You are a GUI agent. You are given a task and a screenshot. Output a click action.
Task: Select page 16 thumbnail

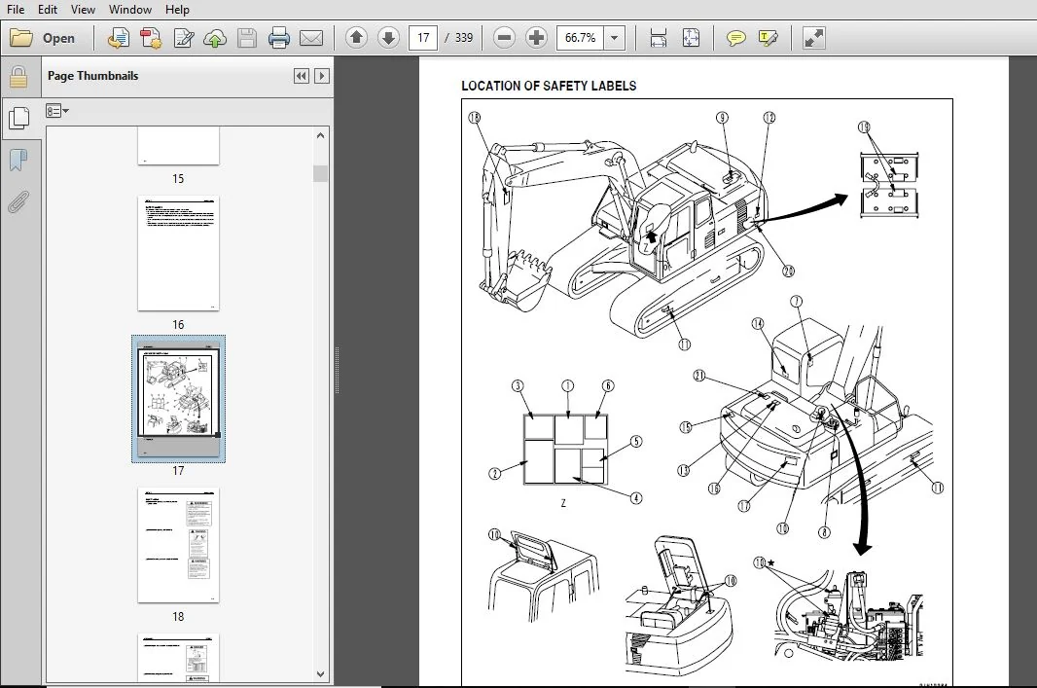point(178,253)
